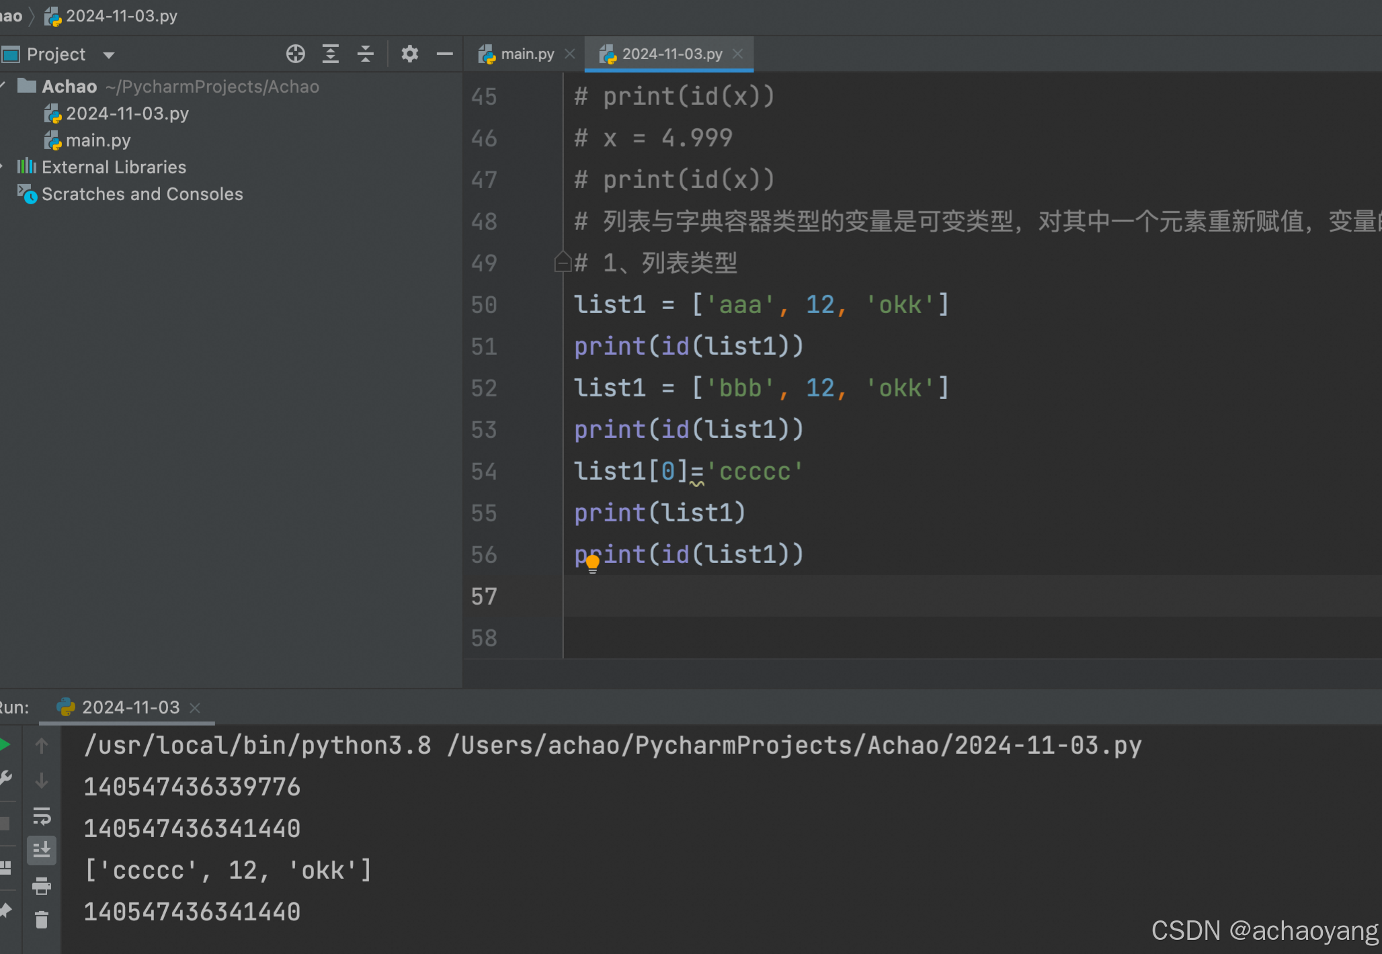Click the print output printer icon
This screenshot has width=1382, height=954.
coord(42,885)
